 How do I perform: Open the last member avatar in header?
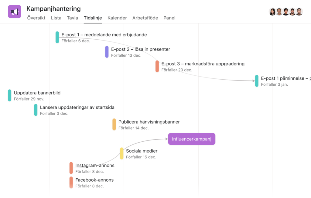pos(299,12)
